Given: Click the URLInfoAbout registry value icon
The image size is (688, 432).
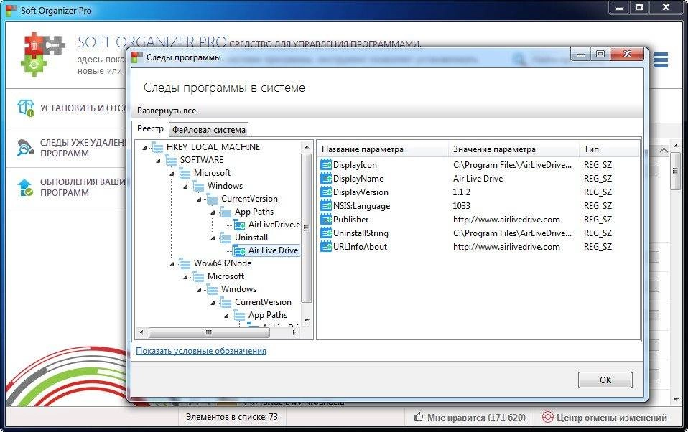Looking at the screenshot, I should pyautogui.click(x=326, y=246).
